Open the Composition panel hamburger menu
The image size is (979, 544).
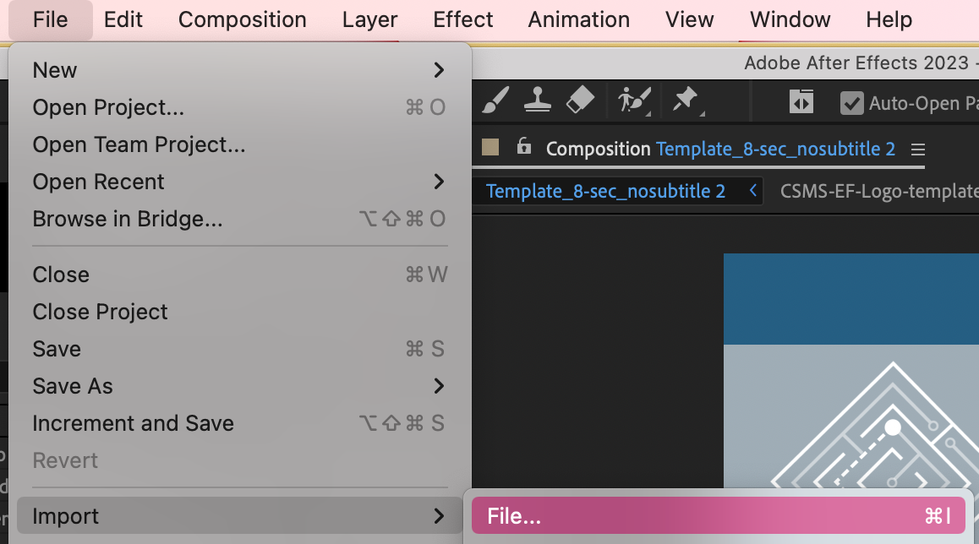[918, 150]
